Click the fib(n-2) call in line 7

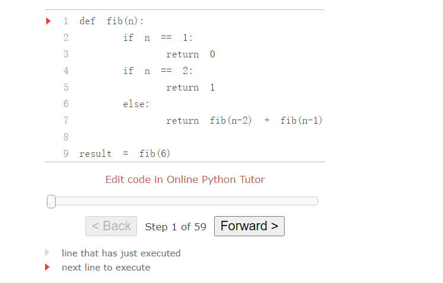pos(231,120)
